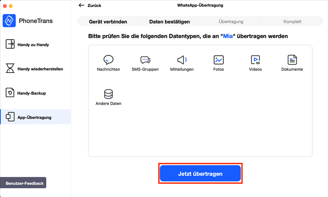Click the PhoneTrans app name
The width and height of the screenshot is (328, 197).
[x=36, y=21]
